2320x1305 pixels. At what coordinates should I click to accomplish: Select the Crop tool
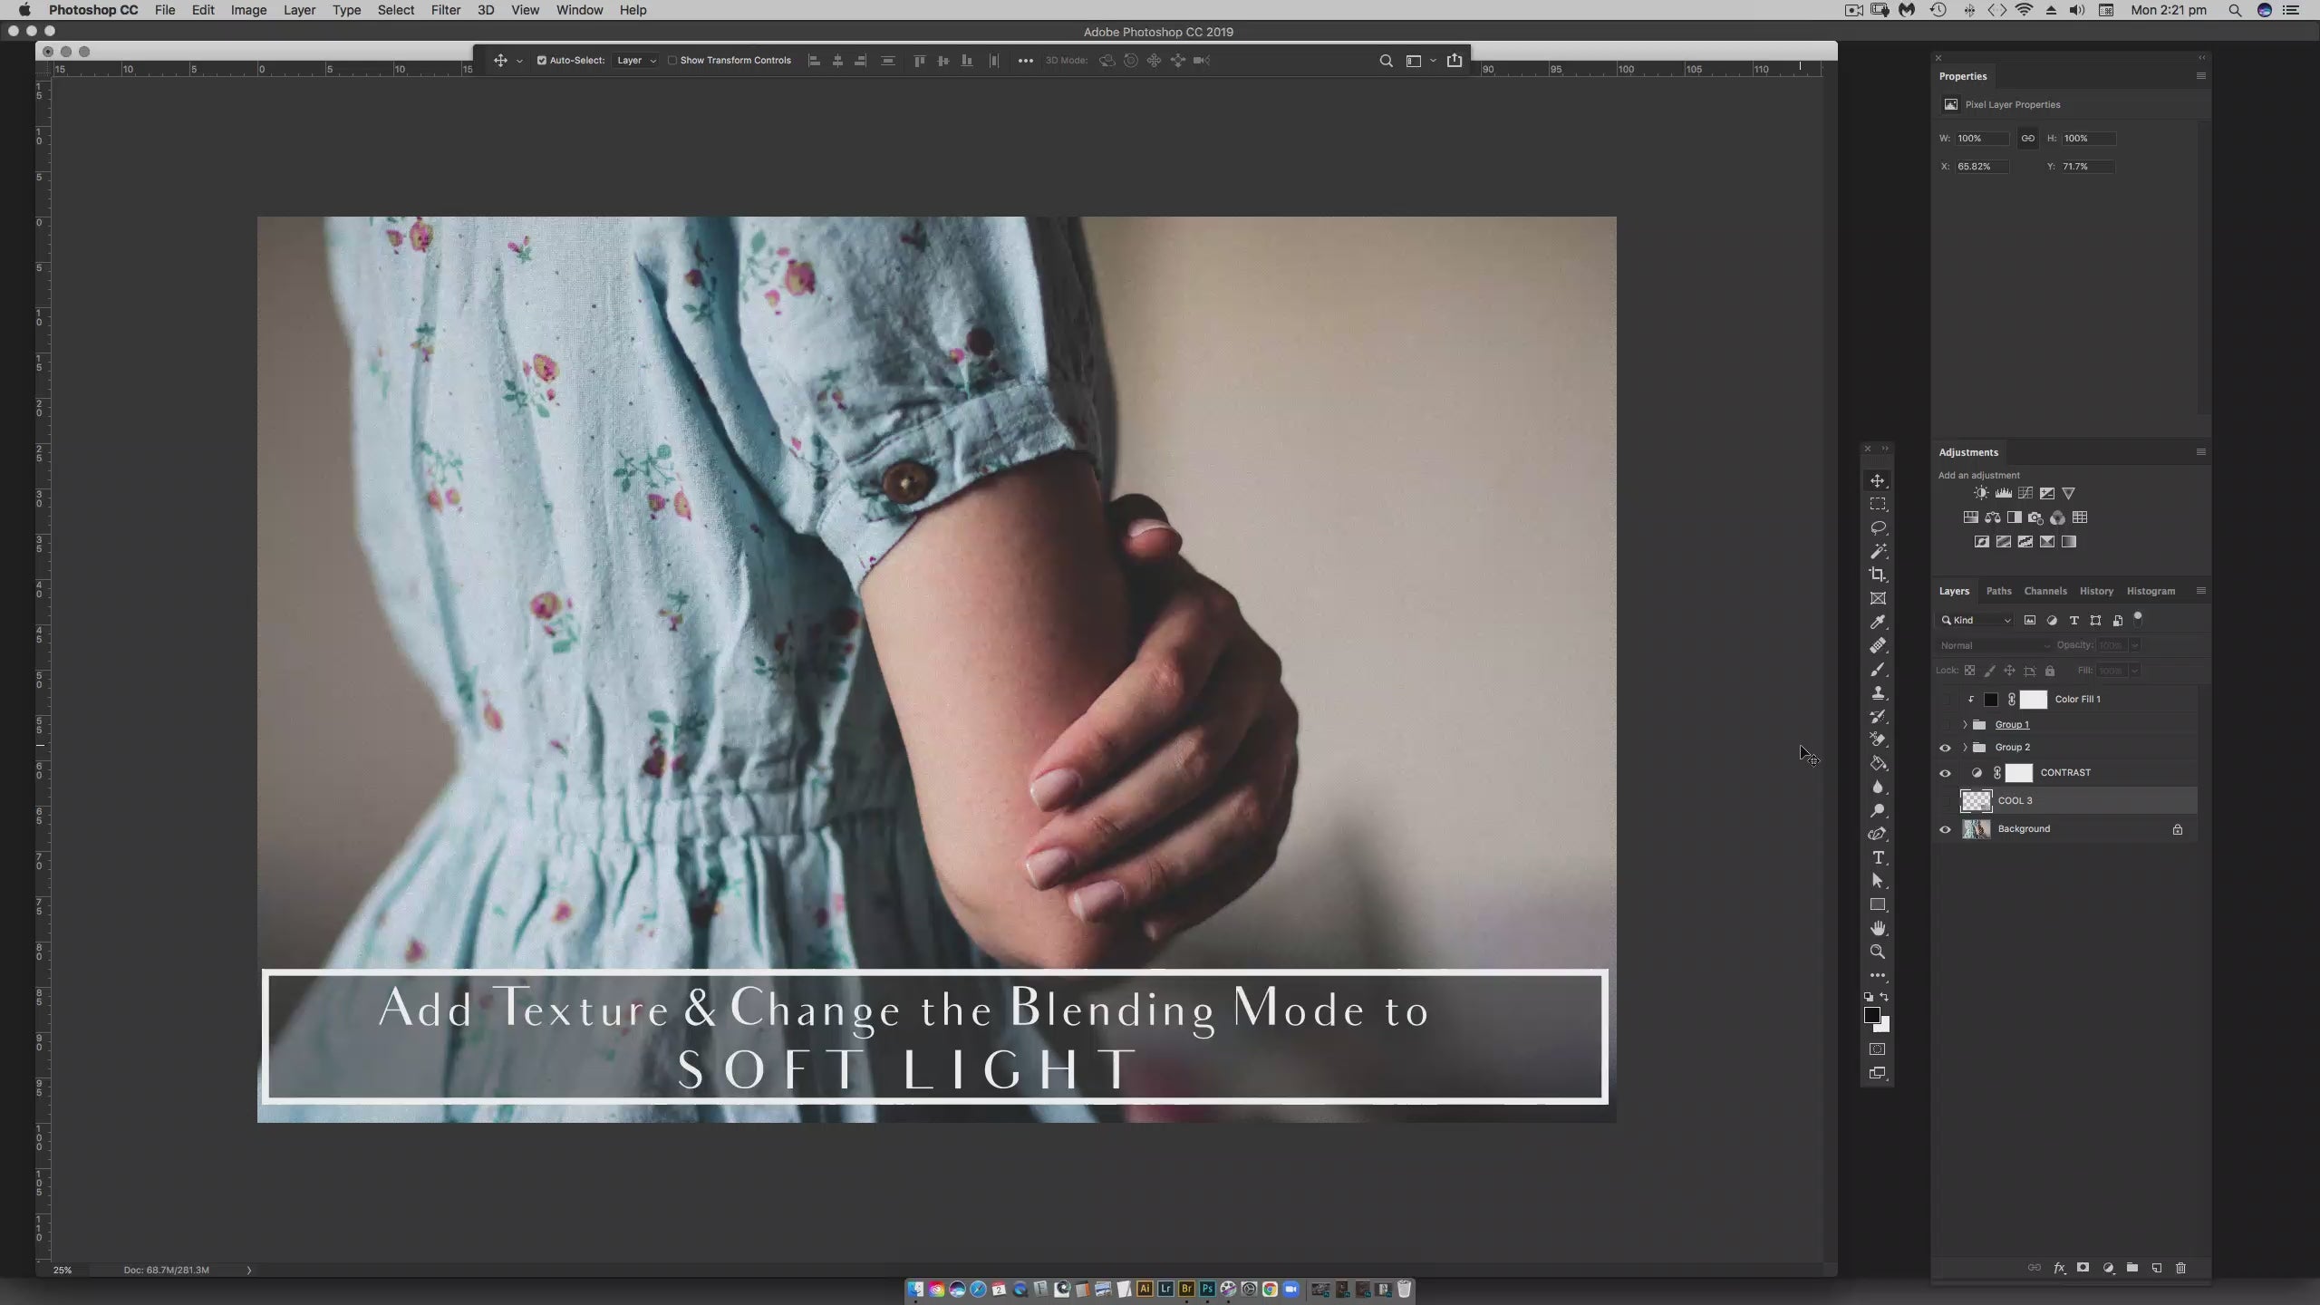1878,575
